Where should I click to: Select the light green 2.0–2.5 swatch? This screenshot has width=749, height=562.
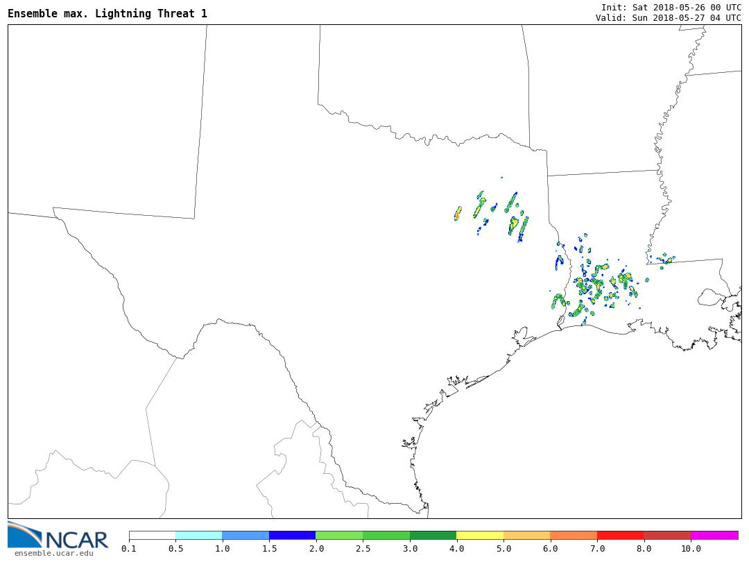click(339, 535)
